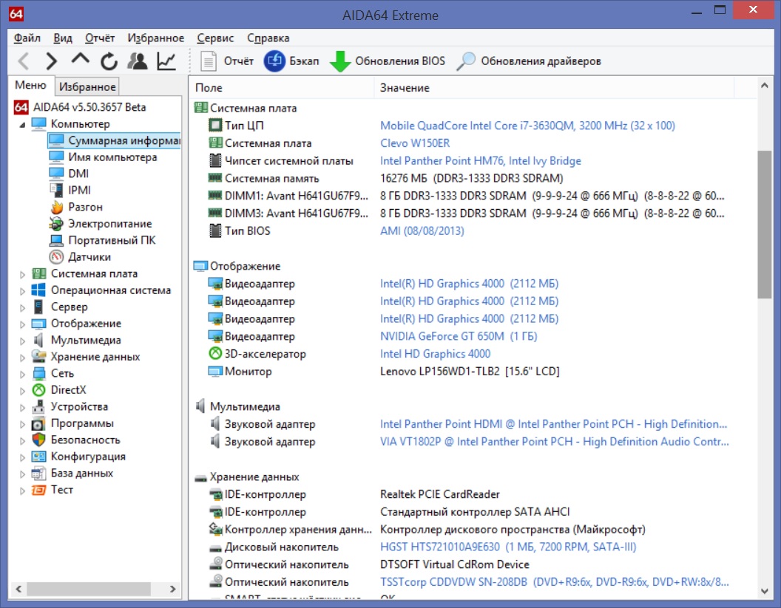Click the vertical scrollbar in details pane
The width and height of the screenshot is (781, 608).
(765, 225)
